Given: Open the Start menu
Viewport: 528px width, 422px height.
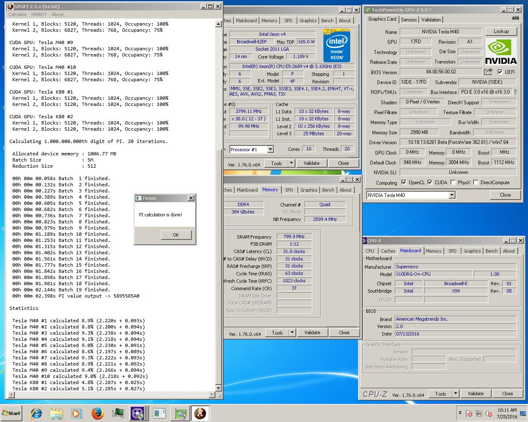Looking at the screenshot, I should 12,413.
